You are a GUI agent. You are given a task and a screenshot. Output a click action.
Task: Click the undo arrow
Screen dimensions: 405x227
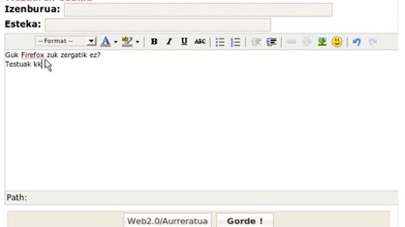coord(357,42)
